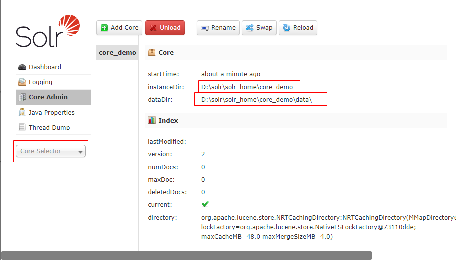
Task: Click the NRTCachingDirectory directory text
Action: tap(328, 217)
